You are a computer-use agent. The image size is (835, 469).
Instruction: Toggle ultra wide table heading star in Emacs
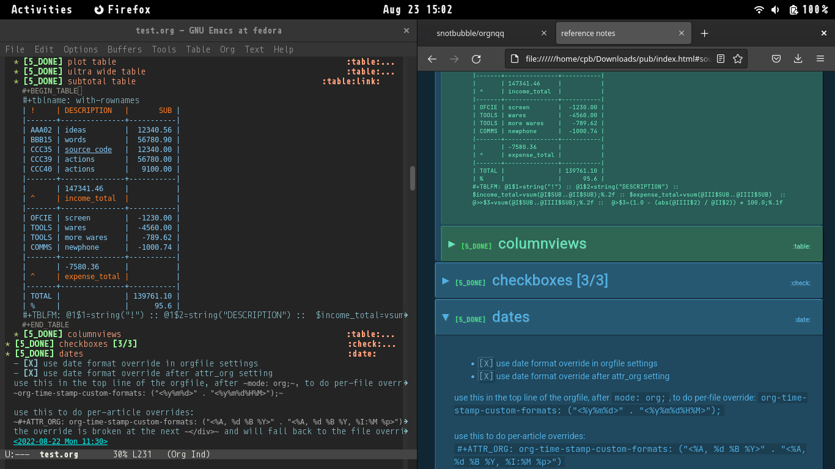click(x=17, y=71)
